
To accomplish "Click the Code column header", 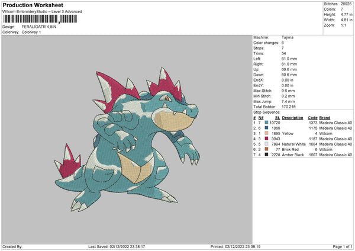I will tap(312, 118).
